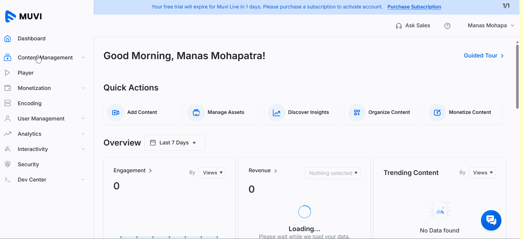
Task: Click the Ask Sales headset icon
Action: (399, 26)
